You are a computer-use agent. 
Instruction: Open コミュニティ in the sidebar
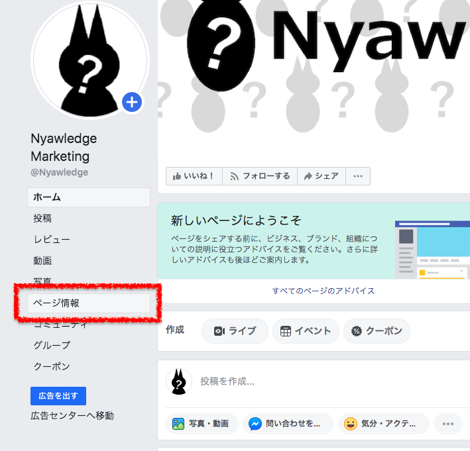click(61, 325)
